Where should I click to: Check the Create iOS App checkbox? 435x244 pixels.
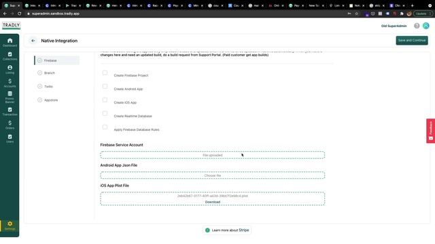pos(105,100)
